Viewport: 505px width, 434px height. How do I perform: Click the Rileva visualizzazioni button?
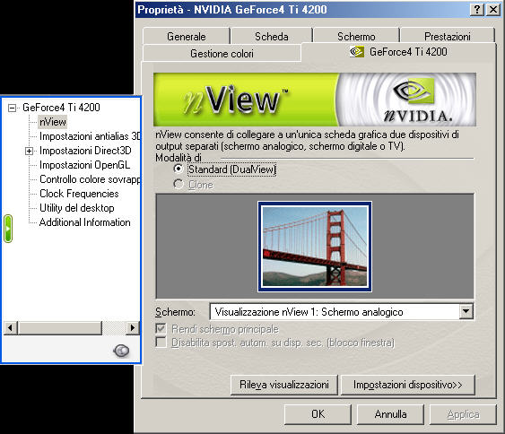click(284, 385)
